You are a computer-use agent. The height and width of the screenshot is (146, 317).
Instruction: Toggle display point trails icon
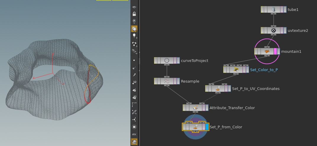click(x=134, y=75)
